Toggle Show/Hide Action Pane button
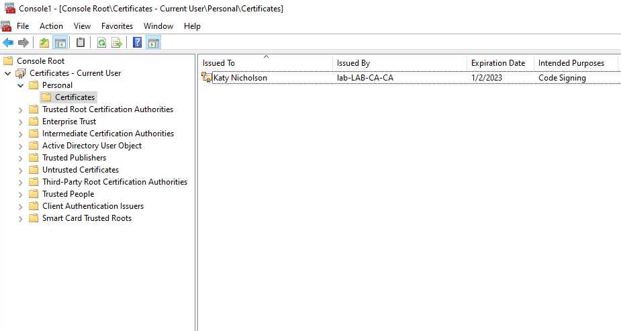The height and width of the screenshot is (331, 621). coord(153,43)
